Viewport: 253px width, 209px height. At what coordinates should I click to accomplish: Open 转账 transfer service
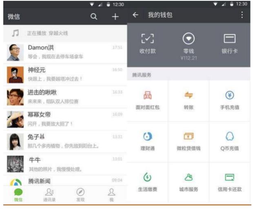(x=189, y=100)
